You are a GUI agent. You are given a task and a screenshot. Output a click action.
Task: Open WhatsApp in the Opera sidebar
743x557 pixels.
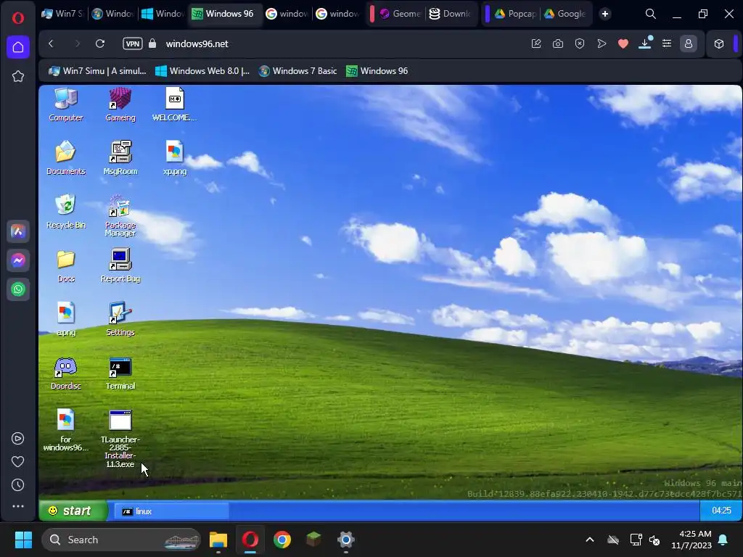(x=18, y=289)
